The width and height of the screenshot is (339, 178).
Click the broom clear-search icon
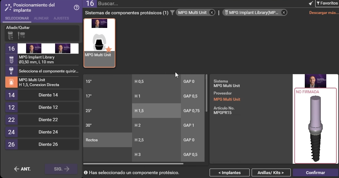311,4
